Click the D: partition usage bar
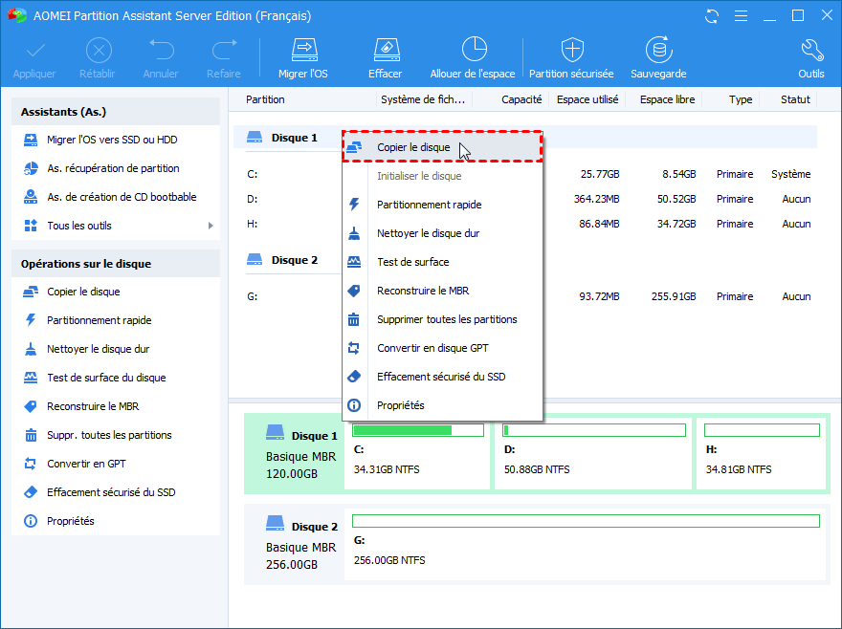The width and height of the screenshot is (842, 629). pyautogui.click(x=594, y=430)
